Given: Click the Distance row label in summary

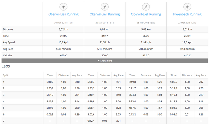Looking at the screenshot, I should pyautogui.click(x=8, y=29).
